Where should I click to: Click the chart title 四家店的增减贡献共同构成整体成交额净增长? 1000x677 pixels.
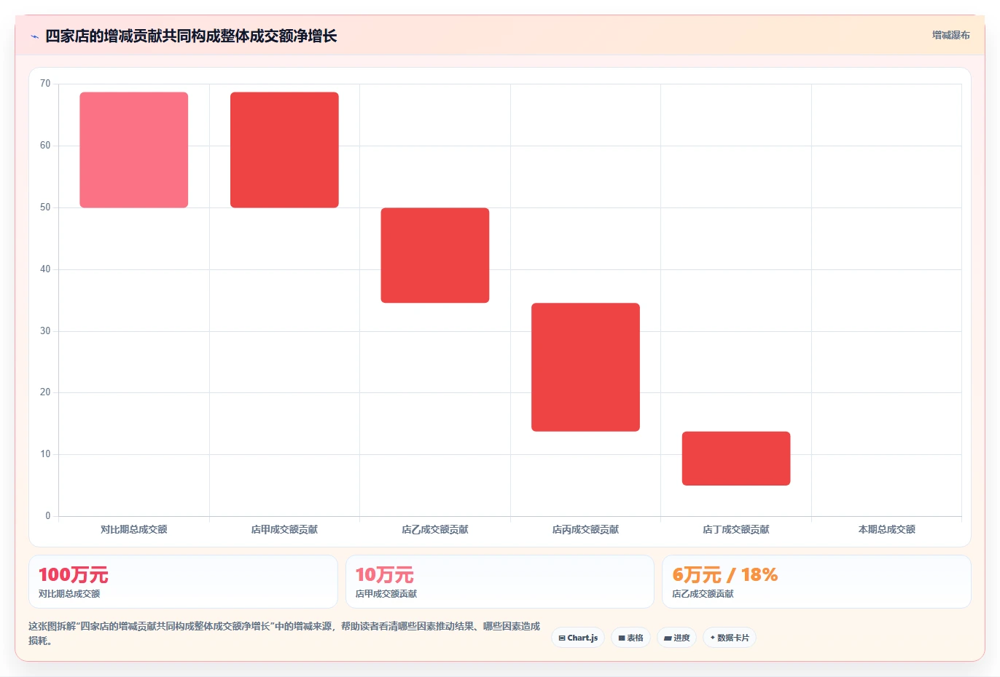pyautogui.click(x=191, y=36)
